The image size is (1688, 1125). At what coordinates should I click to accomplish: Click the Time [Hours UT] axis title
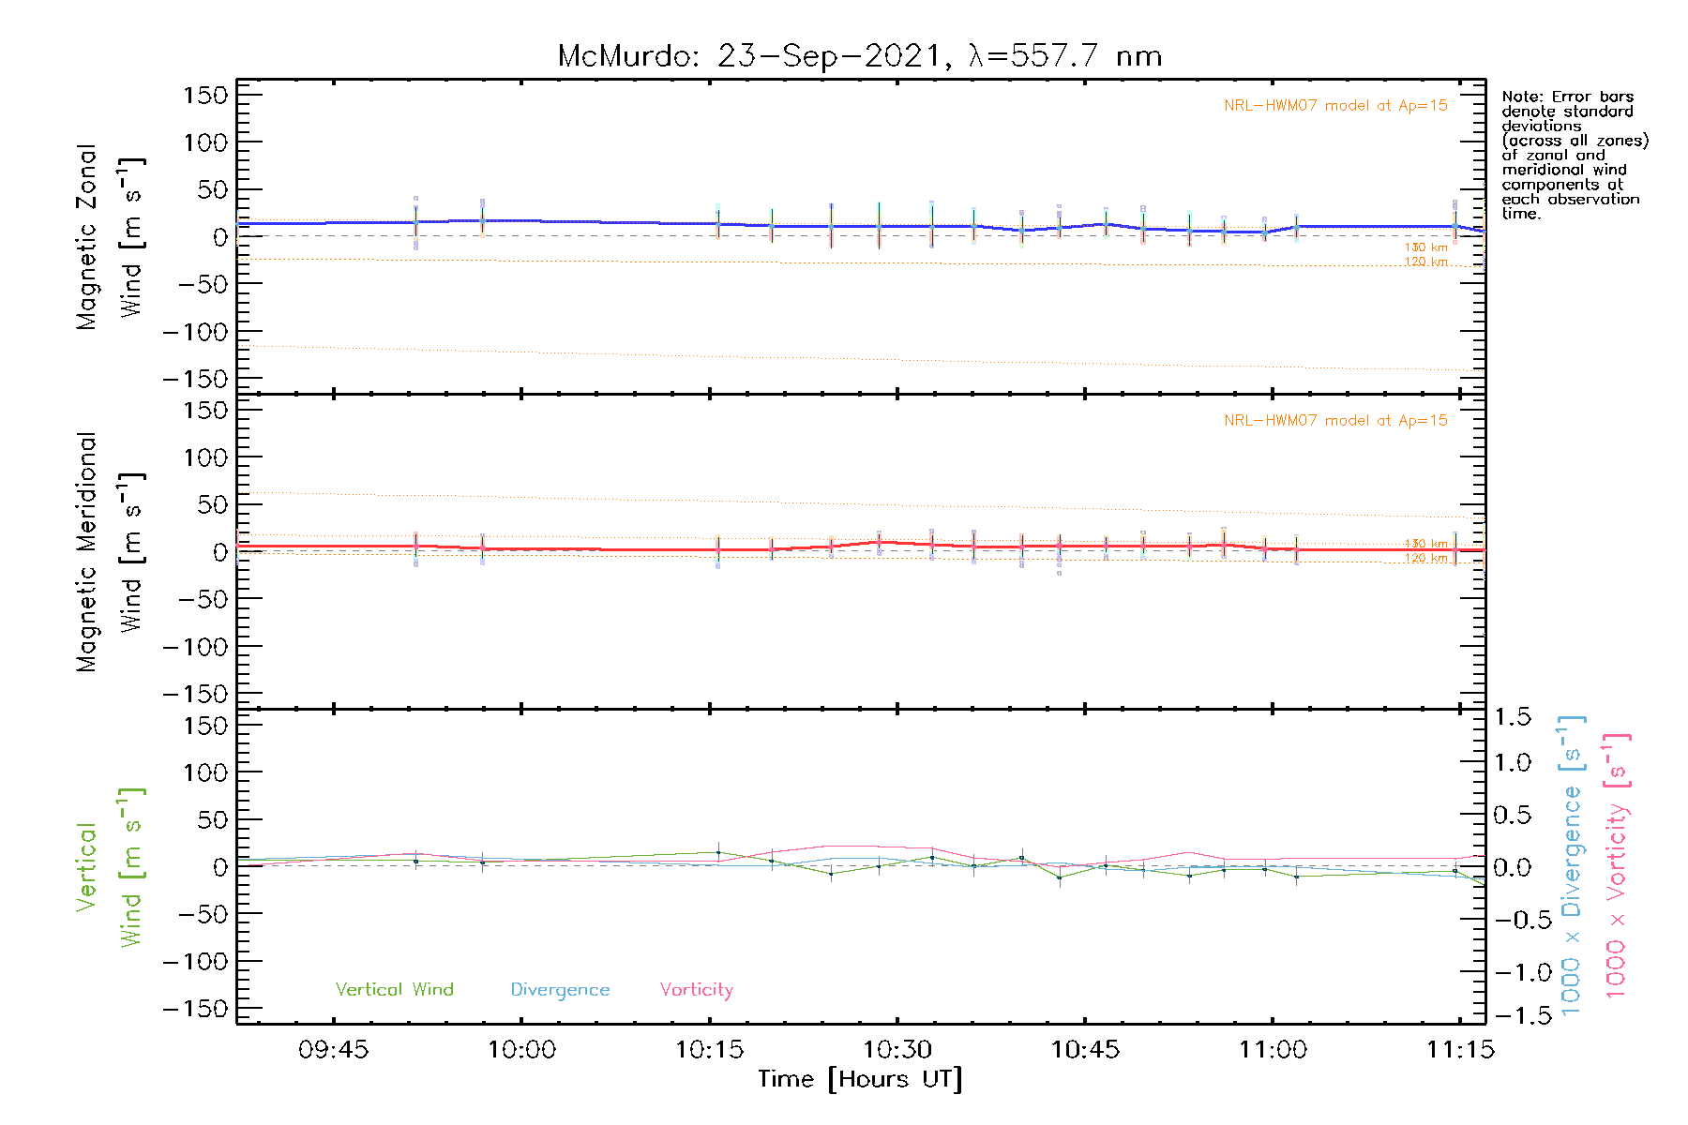point(859,1080)
